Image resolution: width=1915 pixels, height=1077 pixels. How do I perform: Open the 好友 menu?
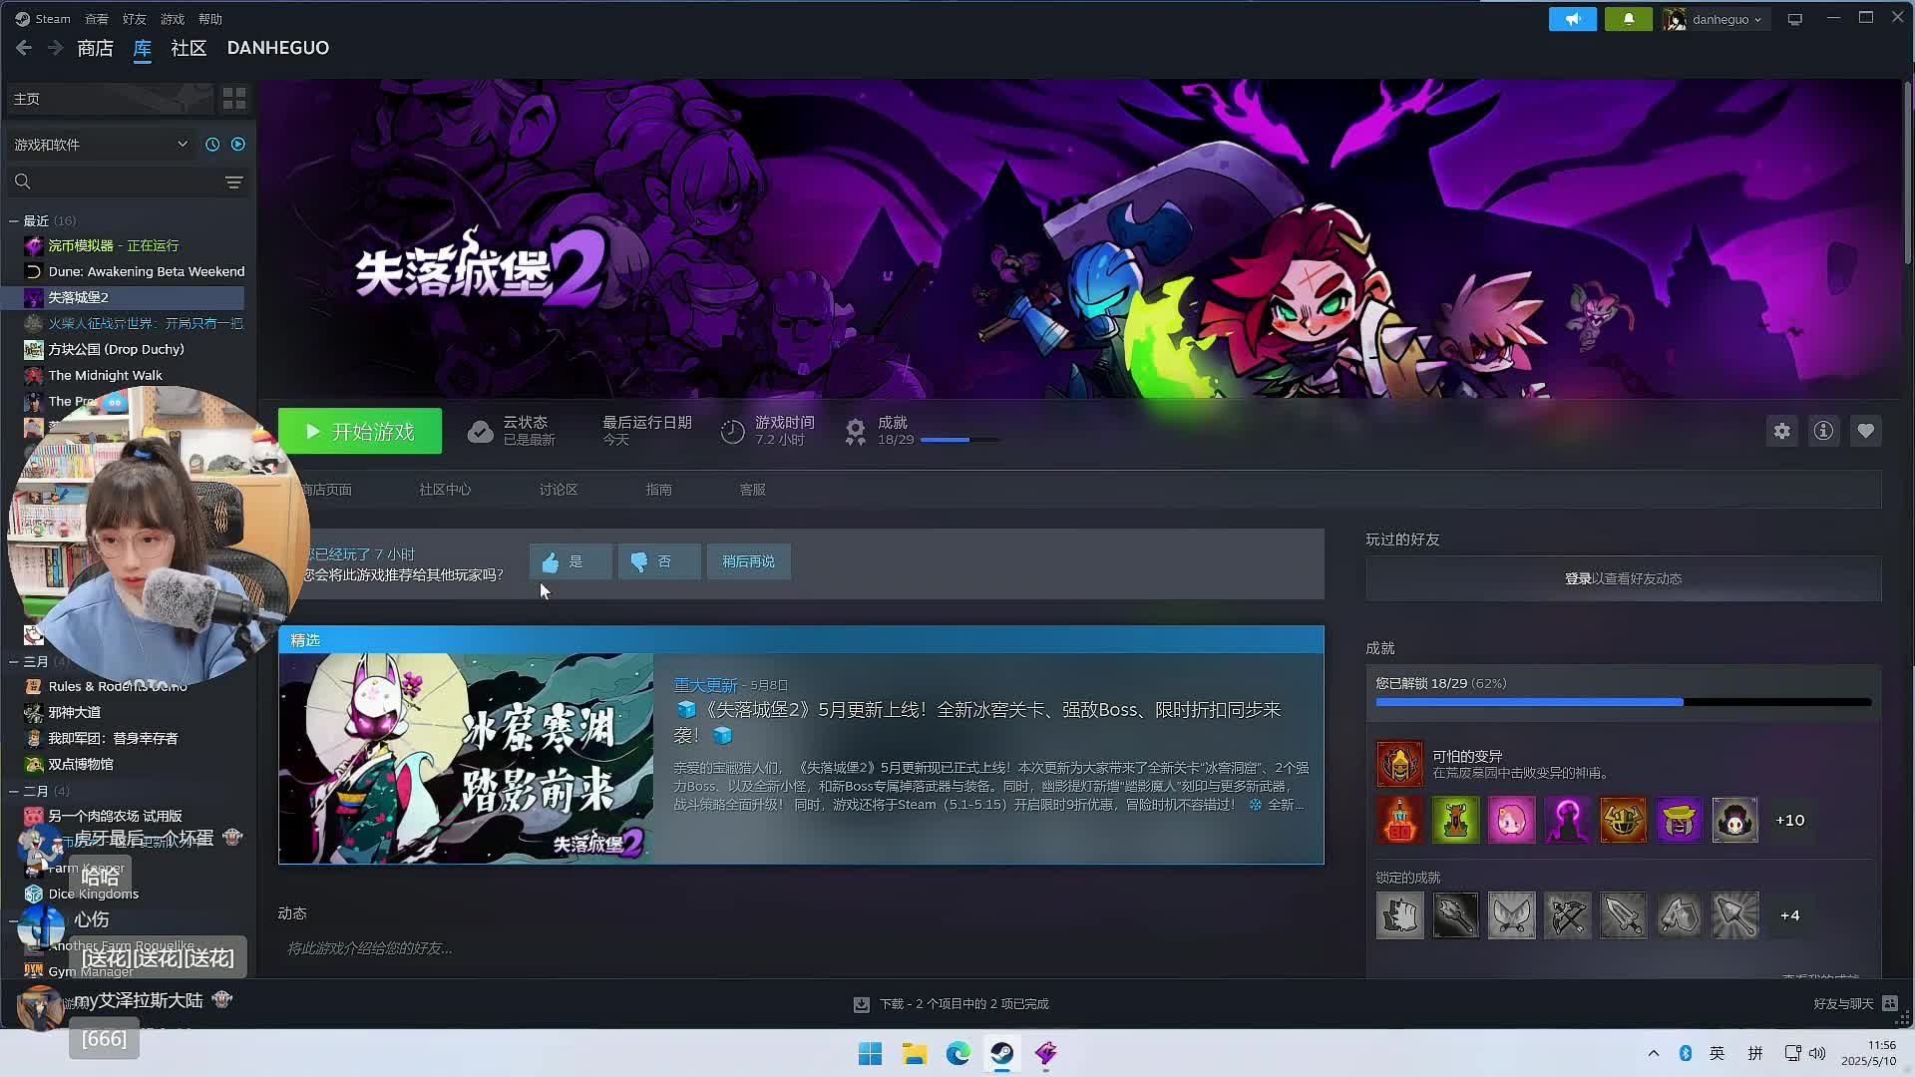click(x=135, y=19)
